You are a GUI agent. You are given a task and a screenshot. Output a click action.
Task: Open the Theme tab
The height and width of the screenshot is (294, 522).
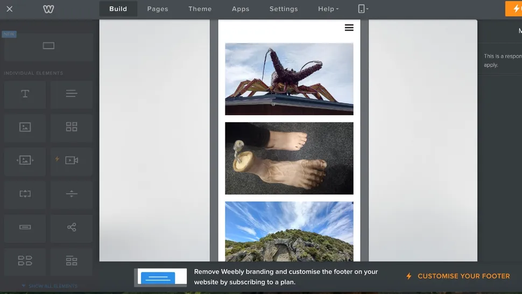[x=200, y=9]
